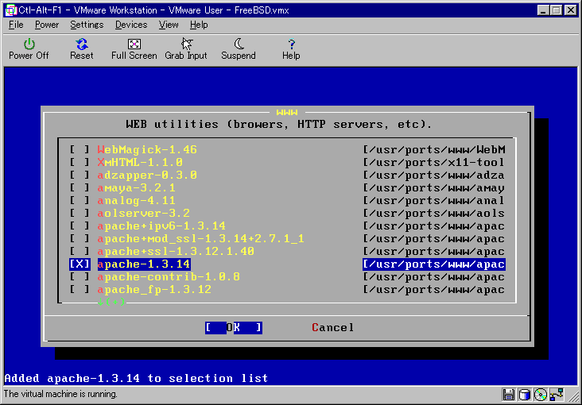
Task: Click the /usr/ports/www/aols path text
Action: [x=434, y=214]
